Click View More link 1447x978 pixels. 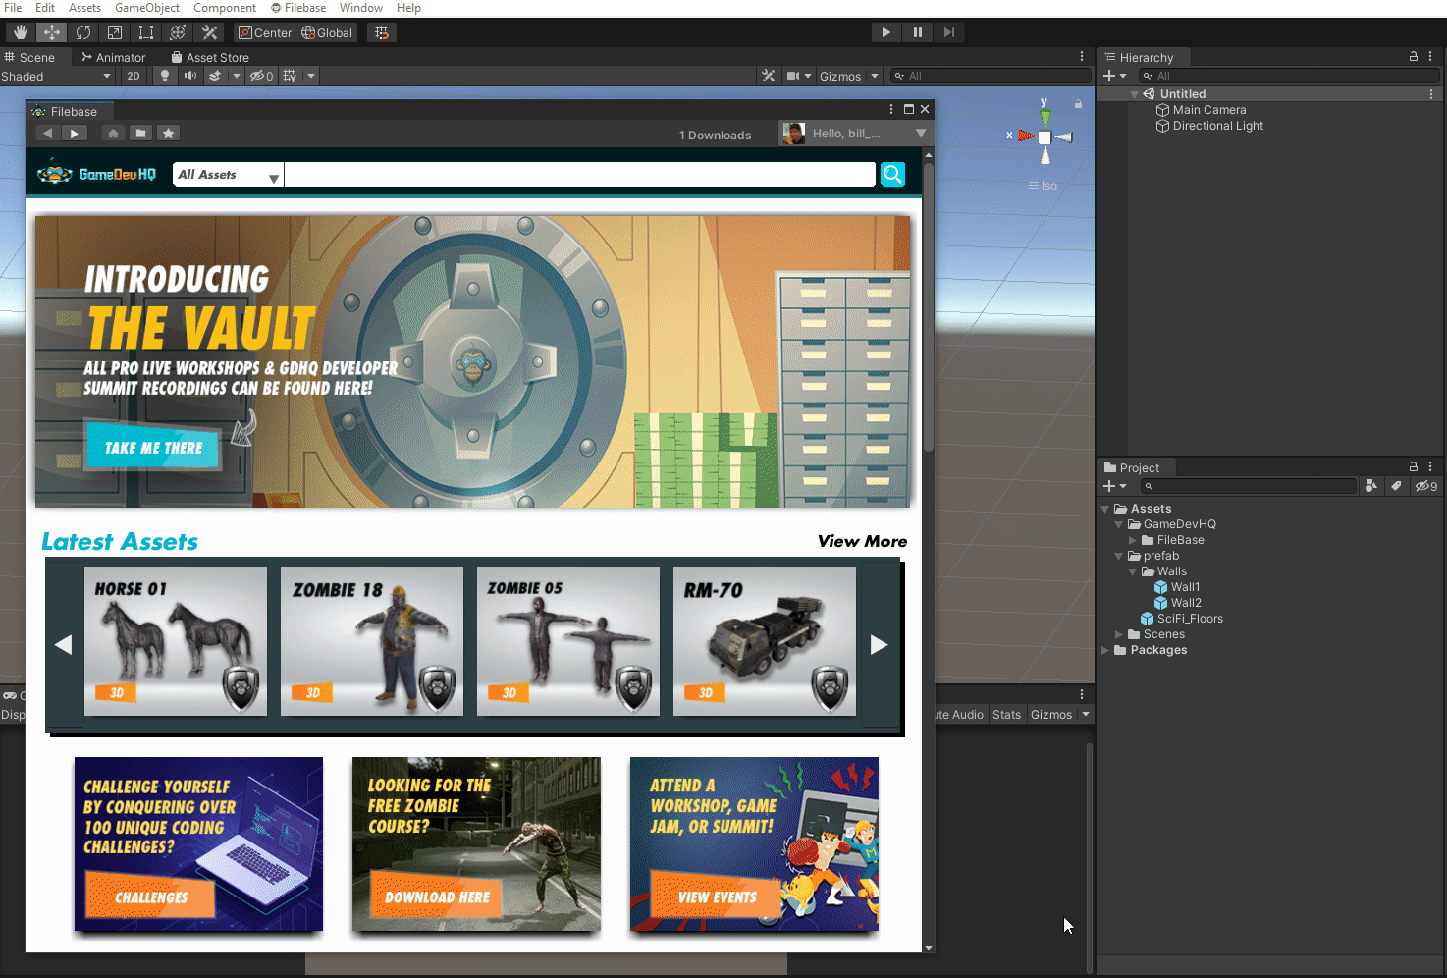pos(862,541)
